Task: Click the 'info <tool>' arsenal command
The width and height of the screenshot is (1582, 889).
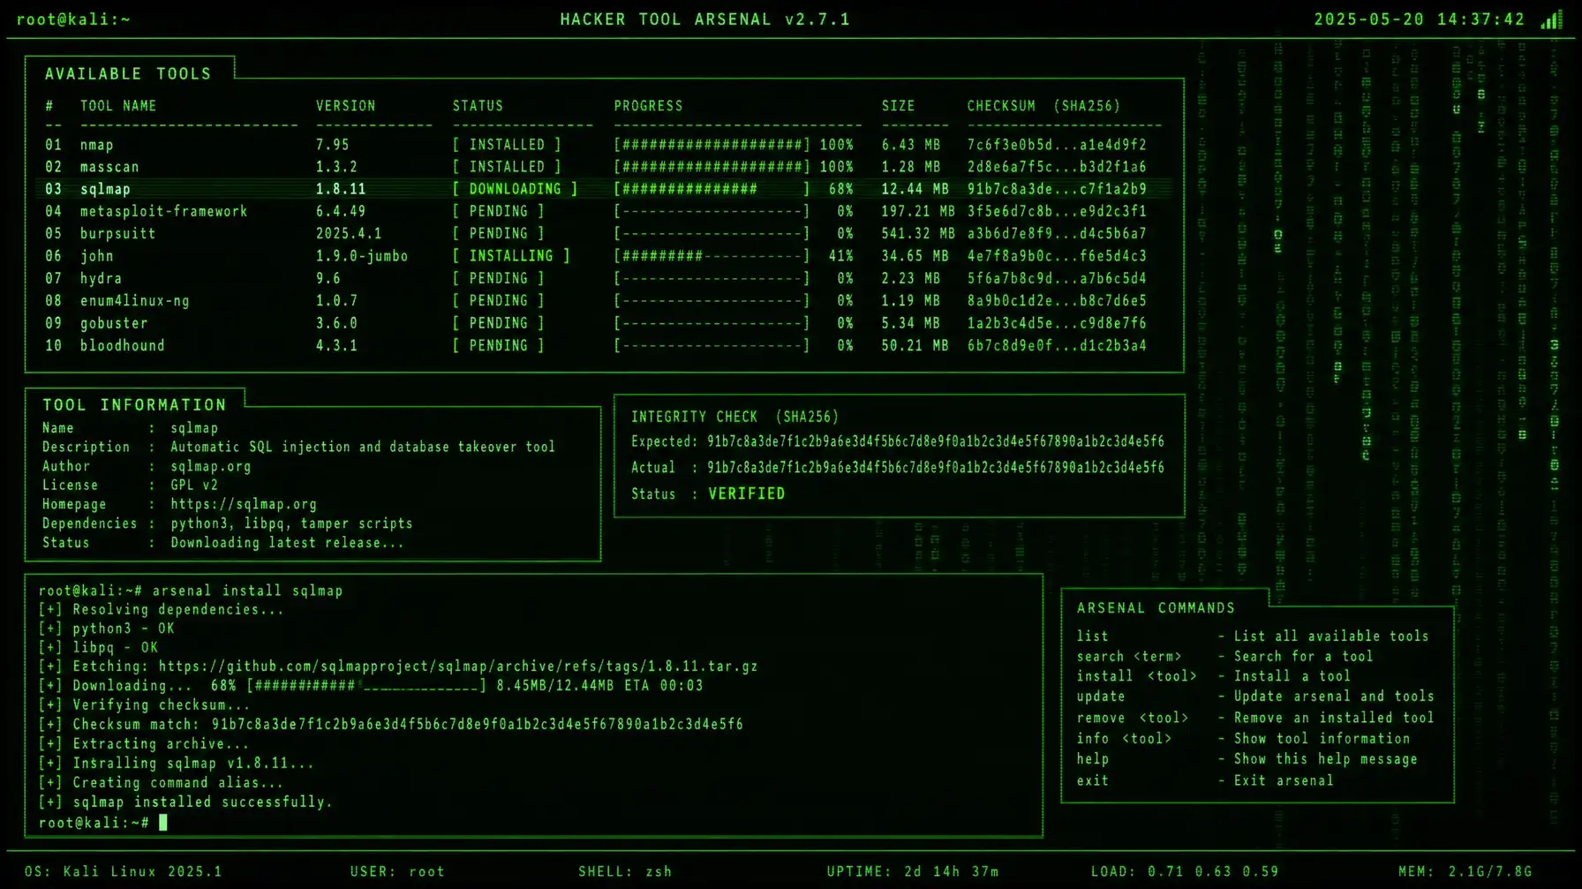Action: [1124, 739]
